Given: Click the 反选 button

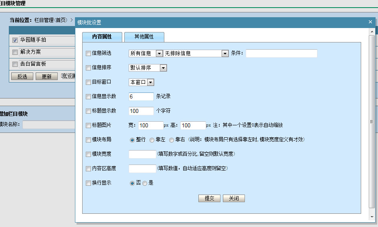Looking at the screenshot, I should point(22,76).
